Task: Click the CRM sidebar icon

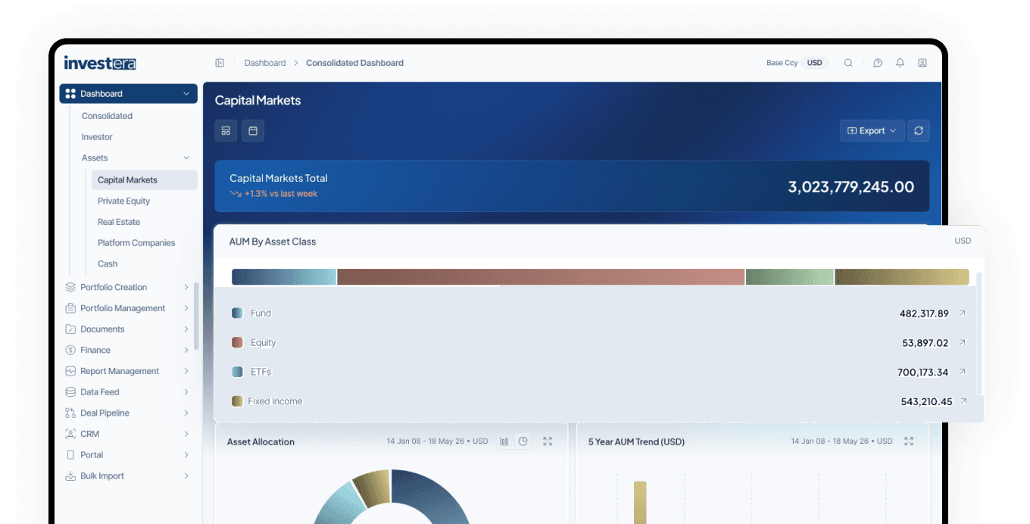Action: tap(70, 434)
